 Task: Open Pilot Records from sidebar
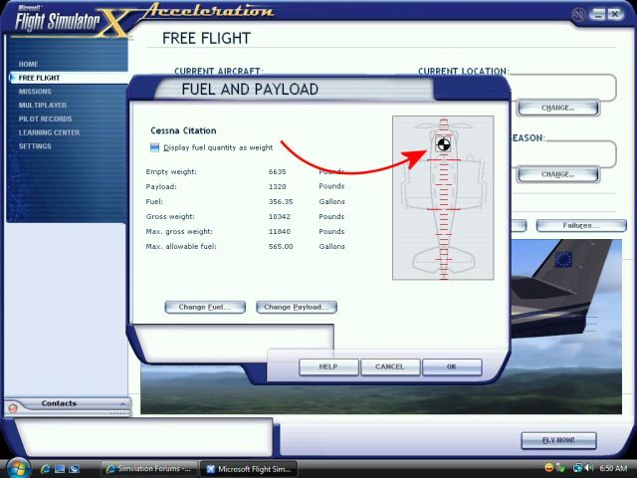(x=46, y=119)
